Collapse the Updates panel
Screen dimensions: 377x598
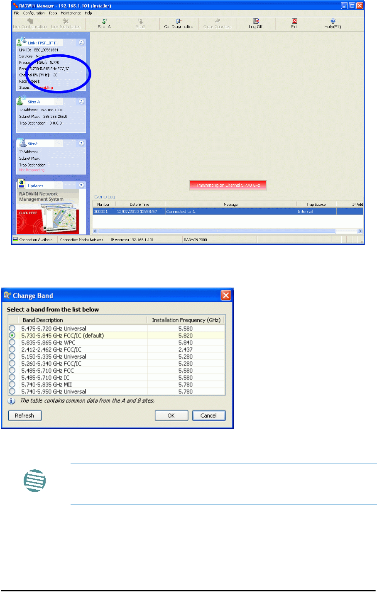pyautogui.click(x=81, y=185)
